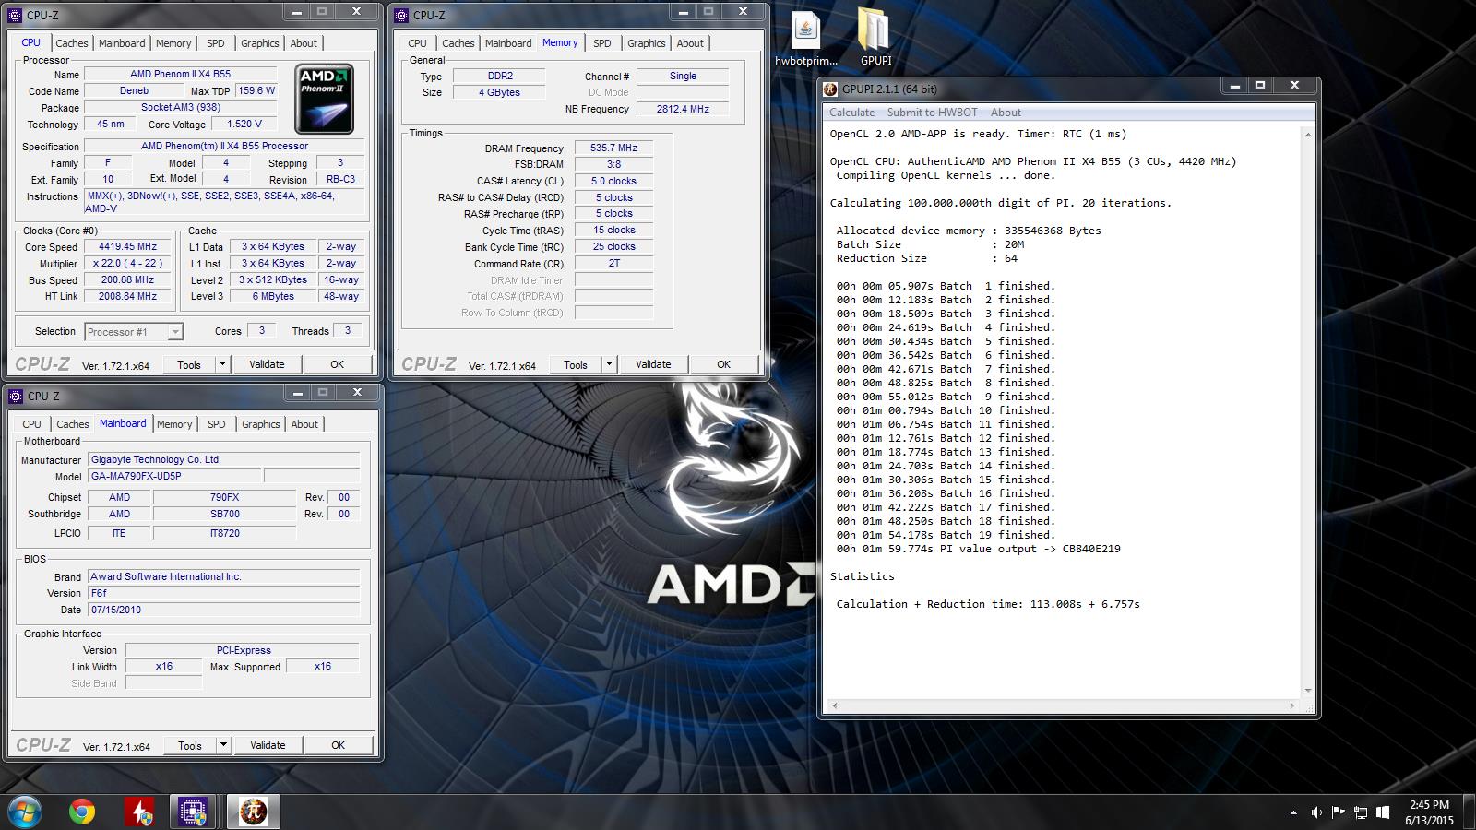Click the Tools button in Mainboard window

click(190, 745)
